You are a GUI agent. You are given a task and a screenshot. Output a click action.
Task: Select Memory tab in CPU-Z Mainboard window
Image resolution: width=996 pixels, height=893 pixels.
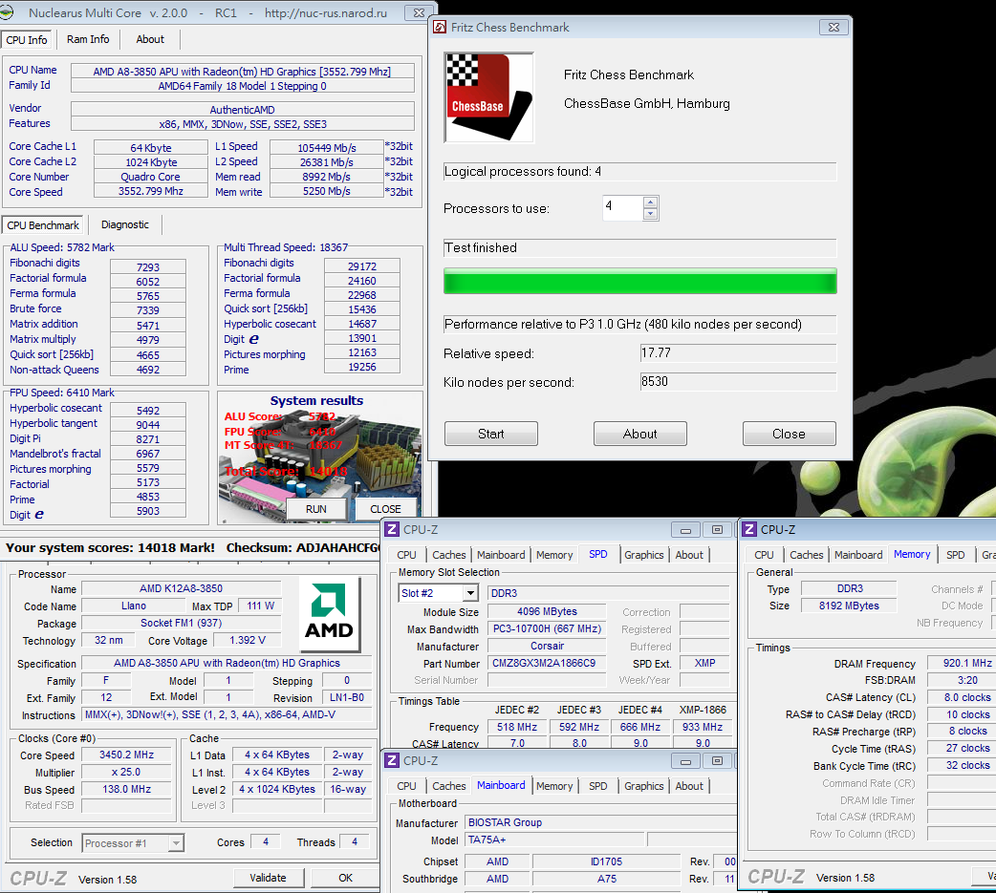553,786
